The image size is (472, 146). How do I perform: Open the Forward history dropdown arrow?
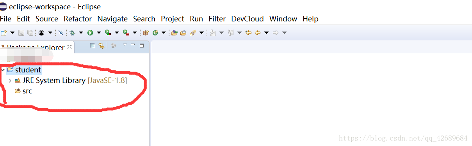pos(284,33)
